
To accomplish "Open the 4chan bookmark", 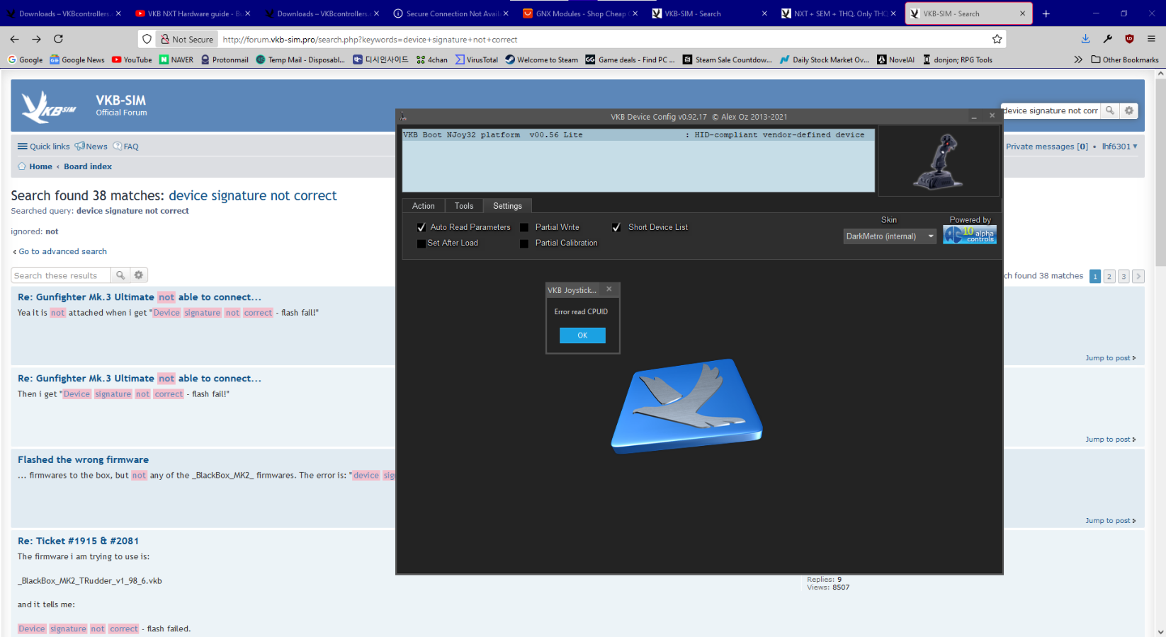I will 431,60.
